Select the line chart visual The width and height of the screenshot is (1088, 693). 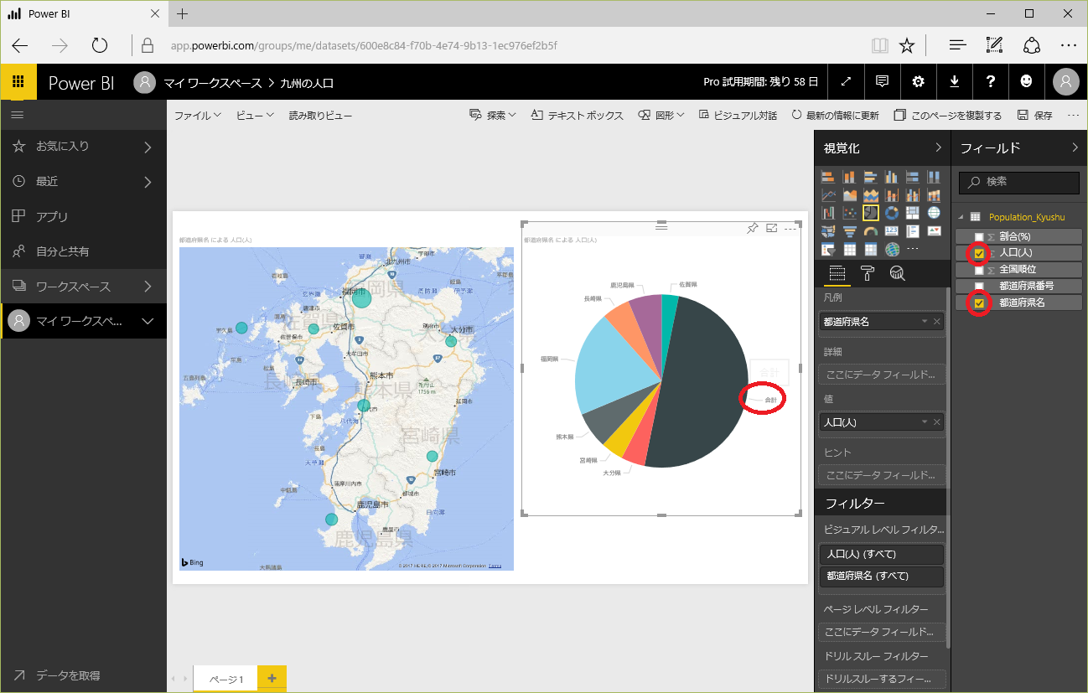pos(828,195)
